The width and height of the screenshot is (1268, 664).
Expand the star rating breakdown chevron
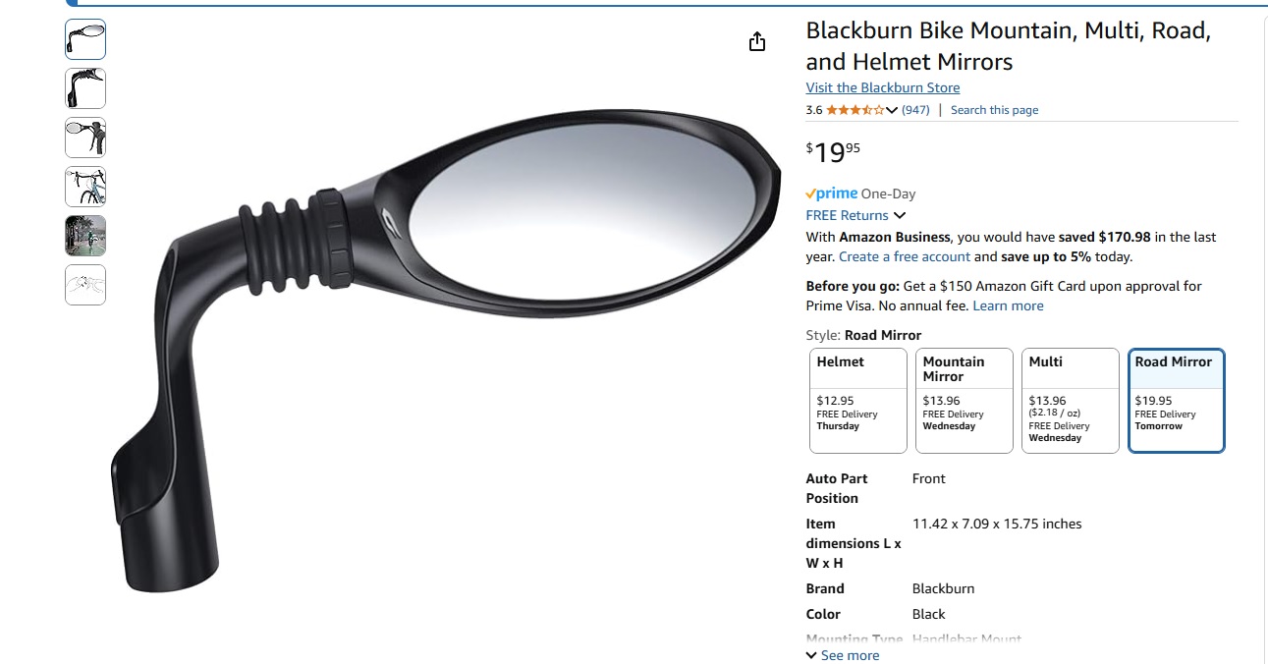click(x=892, y=110)
